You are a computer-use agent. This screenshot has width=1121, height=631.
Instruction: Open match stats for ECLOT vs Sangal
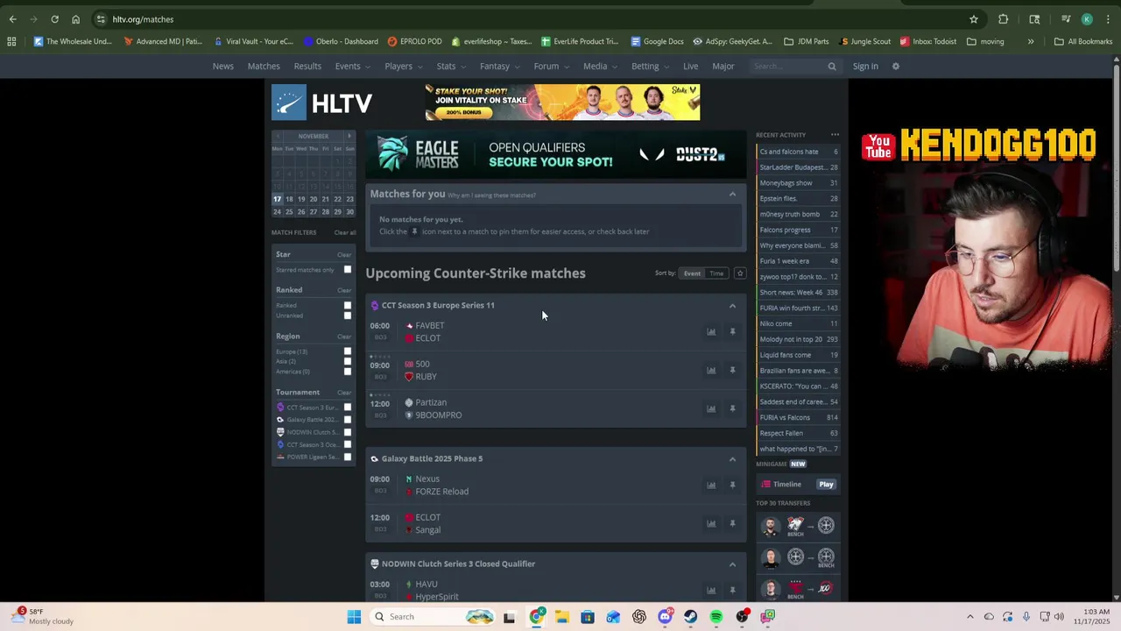pyautogui.click(x=711, y=524)
